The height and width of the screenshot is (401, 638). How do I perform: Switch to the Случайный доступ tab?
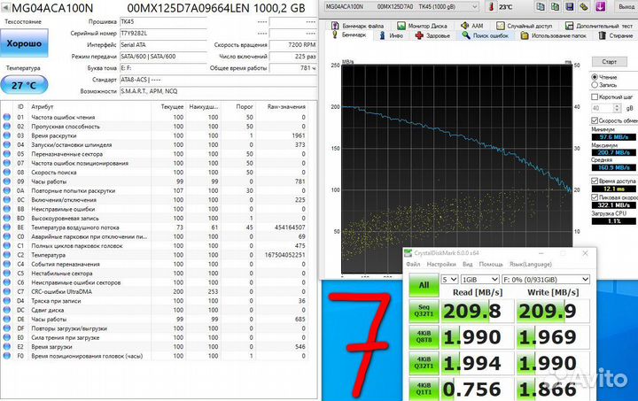point(525,26)
